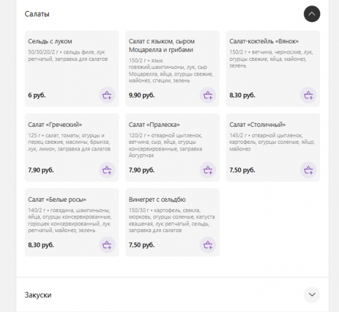
Task: Click the 6 руб. price
Action: (x=37, y=95)
